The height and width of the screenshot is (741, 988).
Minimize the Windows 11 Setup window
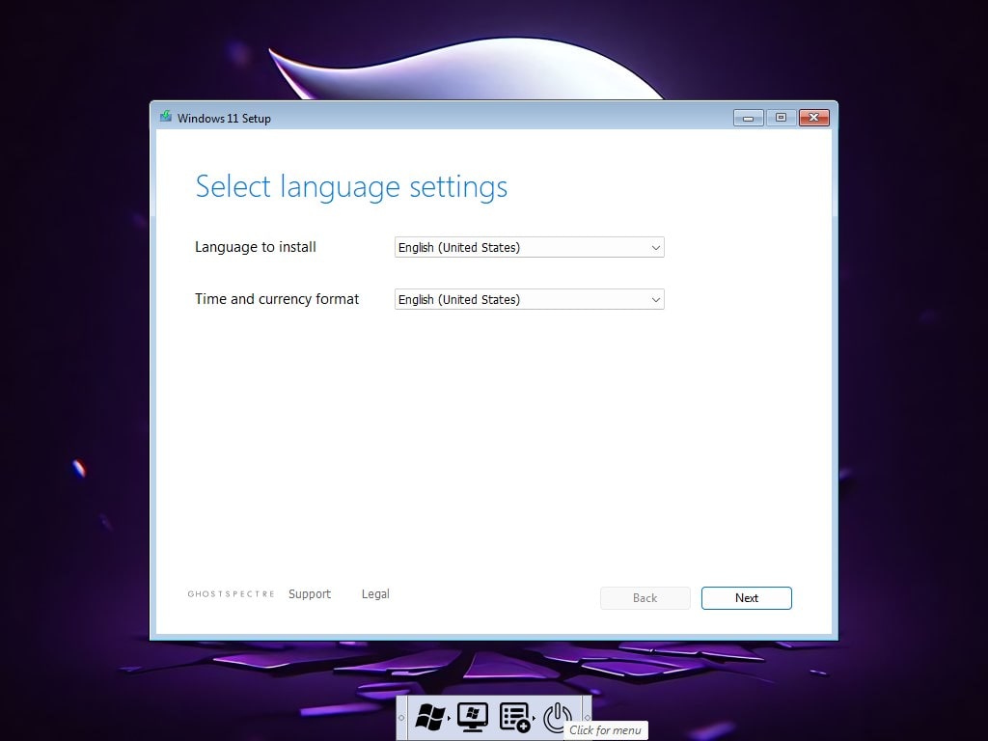click(x=749, y=118)
